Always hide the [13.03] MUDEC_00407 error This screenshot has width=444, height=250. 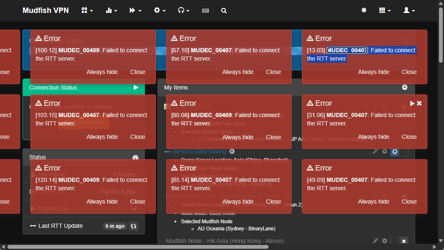[373, 72]
